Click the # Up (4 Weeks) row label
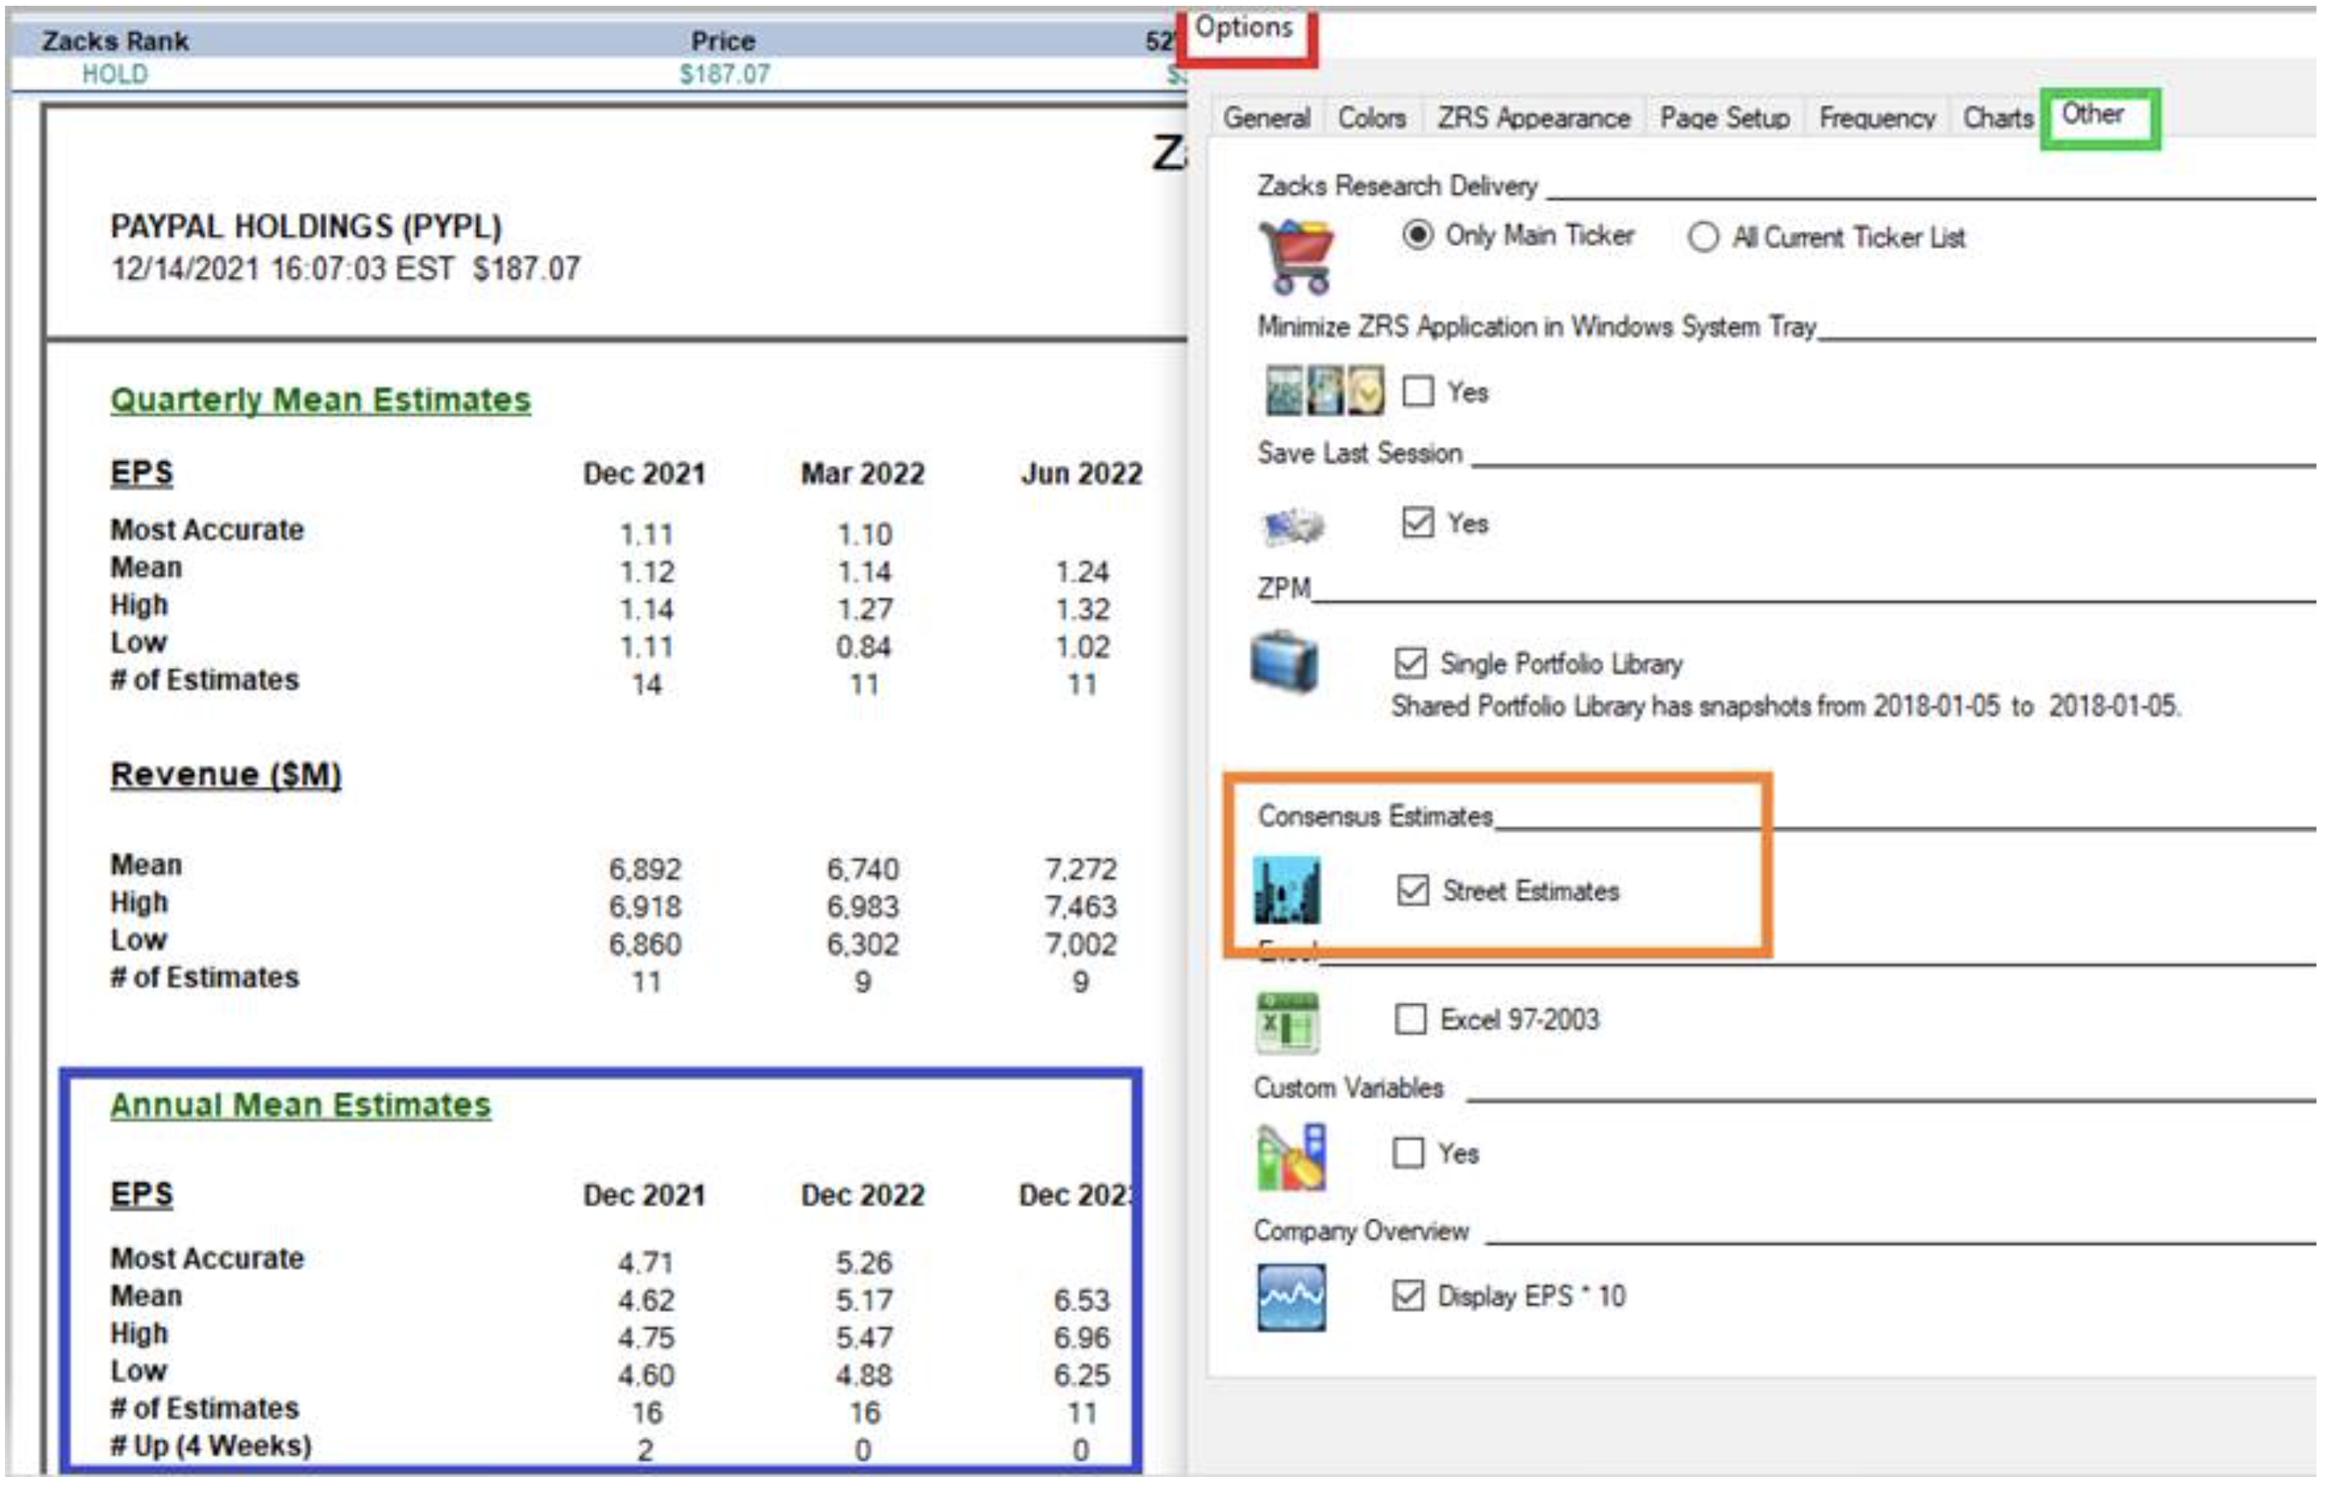Viewport: 2328px width, 1486px height. 211,1447
